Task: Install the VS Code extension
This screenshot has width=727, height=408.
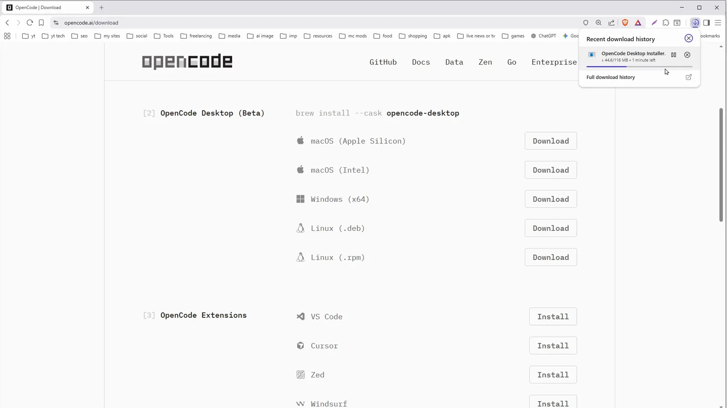Action: pyautogui.click(x=553, y=316)
